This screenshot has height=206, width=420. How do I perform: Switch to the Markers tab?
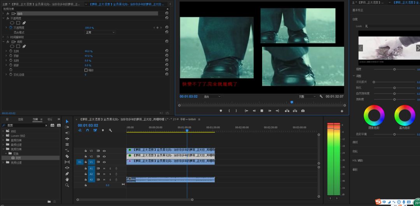pos(50,119)
